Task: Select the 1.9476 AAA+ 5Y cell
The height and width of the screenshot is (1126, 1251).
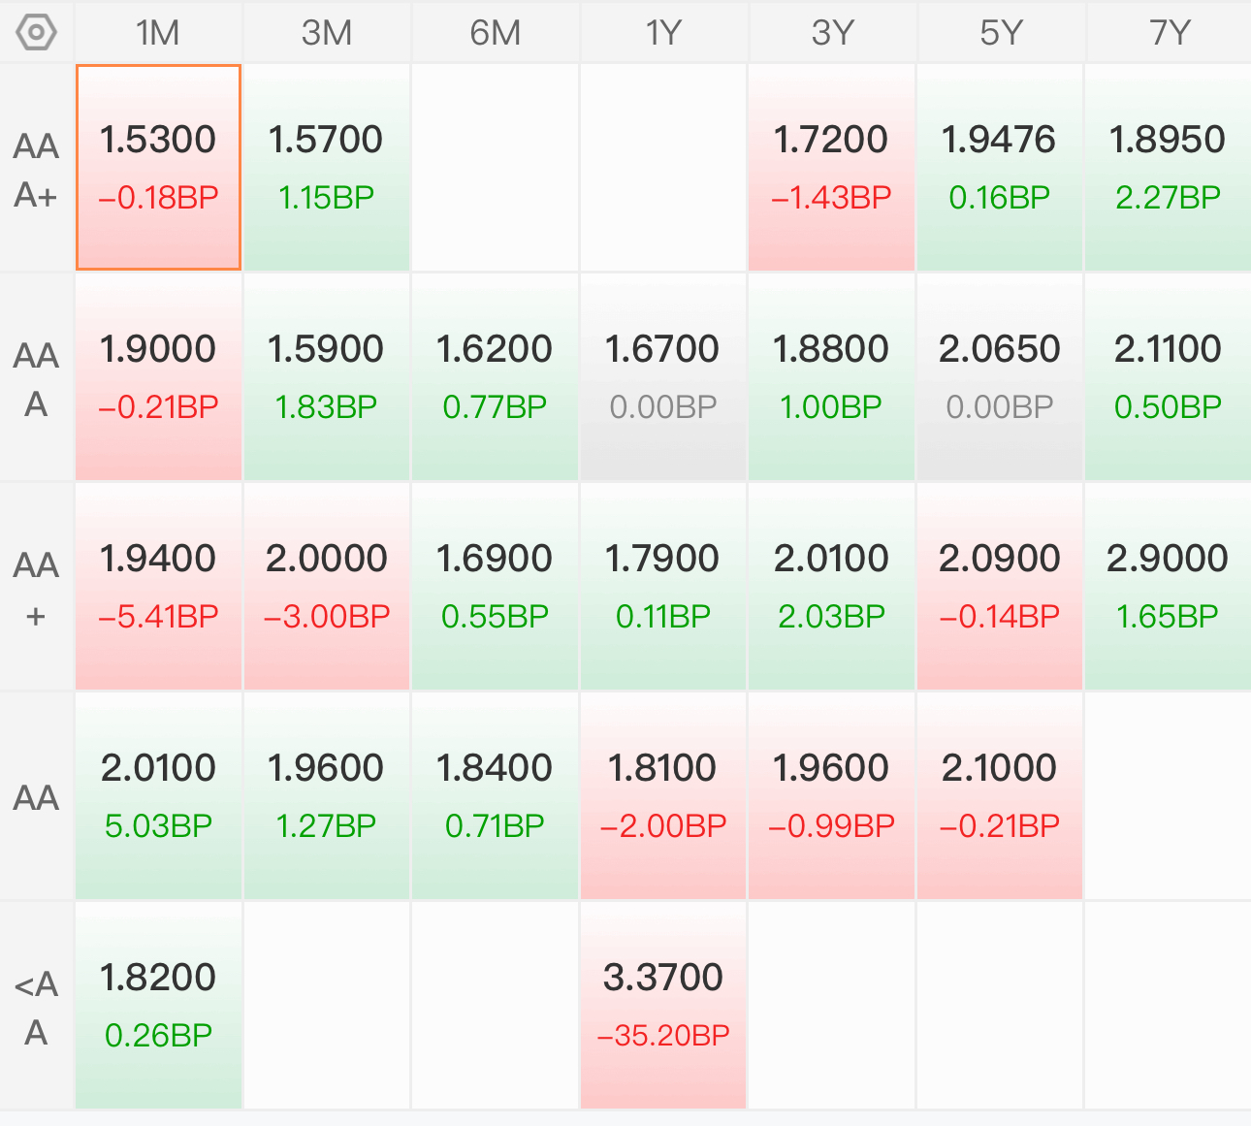Action: 1000,168
